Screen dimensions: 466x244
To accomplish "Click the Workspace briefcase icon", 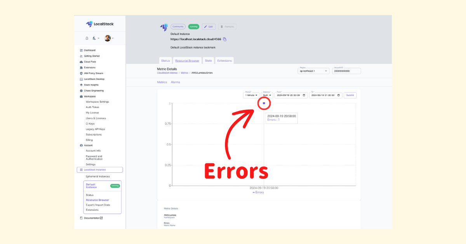I will point(81,96).
